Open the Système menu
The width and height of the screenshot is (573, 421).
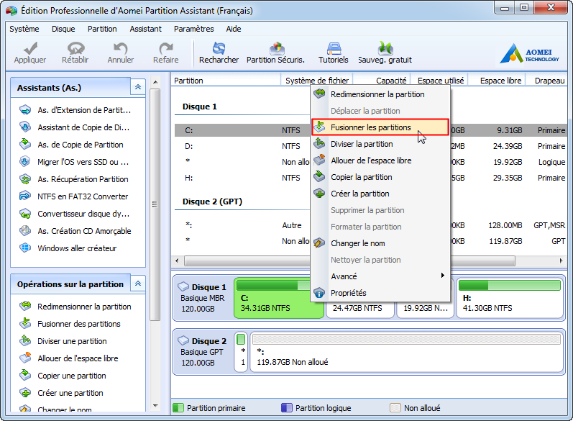(24, 29)
